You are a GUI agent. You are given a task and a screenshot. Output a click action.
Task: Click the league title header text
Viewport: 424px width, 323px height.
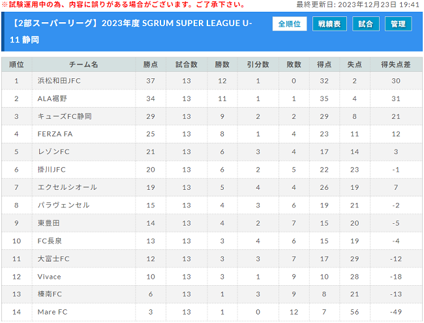(131, 31)
